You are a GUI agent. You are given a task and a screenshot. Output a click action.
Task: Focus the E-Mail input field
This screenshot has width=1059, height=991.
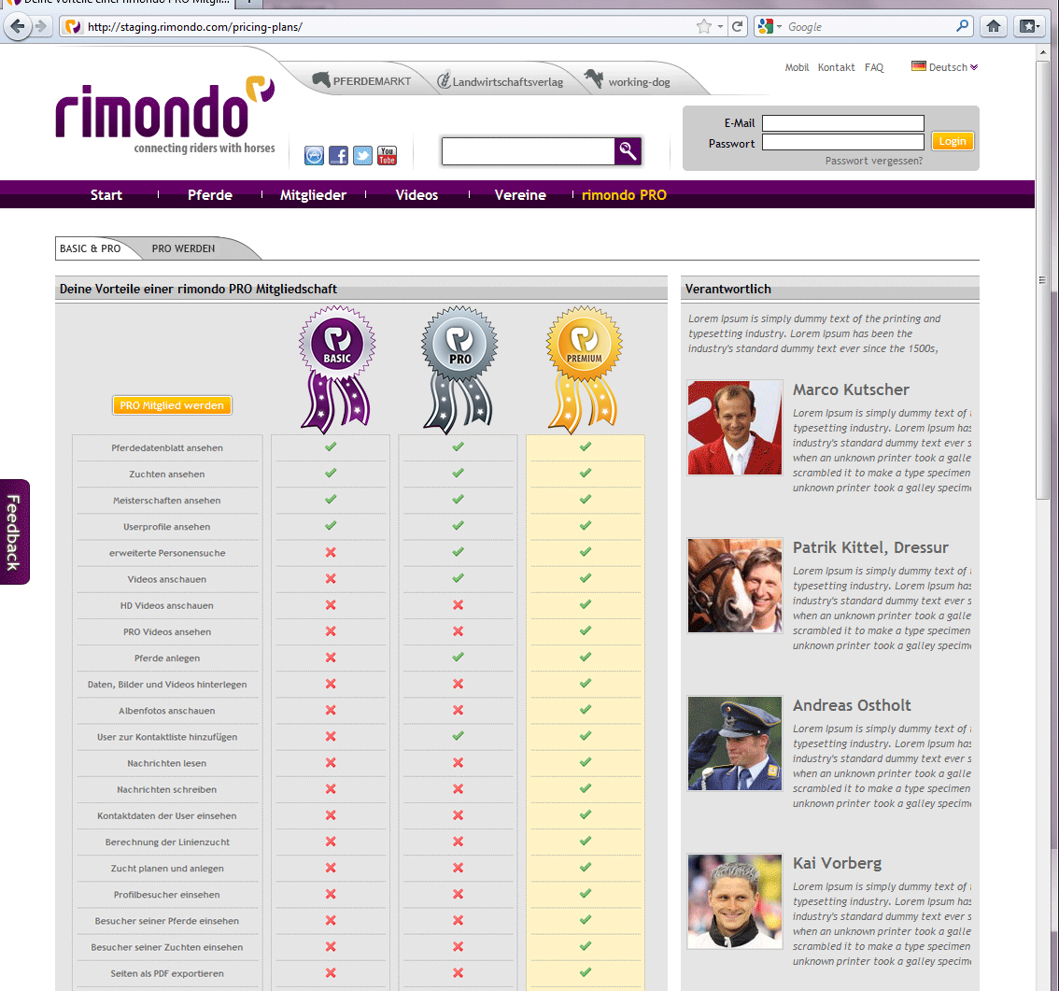click(x=843, y=123)
